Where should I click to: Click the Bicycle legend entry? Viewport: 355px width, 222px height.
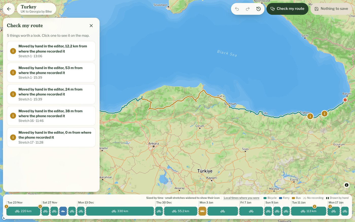[x=270, y=198]
